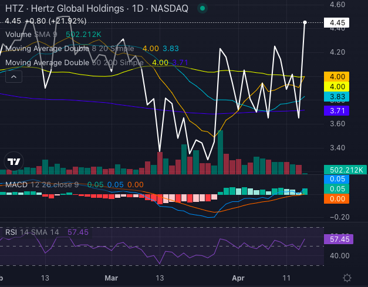Screen dimensions: 368x287
Task: Click the orange MACD 0.00 axis tag
Action: tap(336, 199)
